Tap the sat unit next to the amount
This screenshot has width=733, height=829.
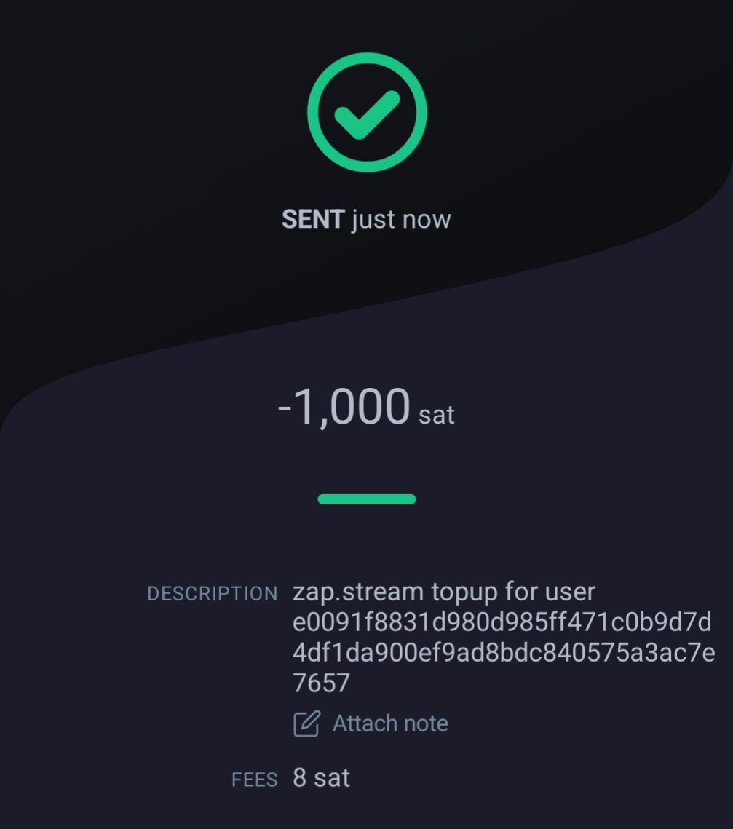coord(437,415)
